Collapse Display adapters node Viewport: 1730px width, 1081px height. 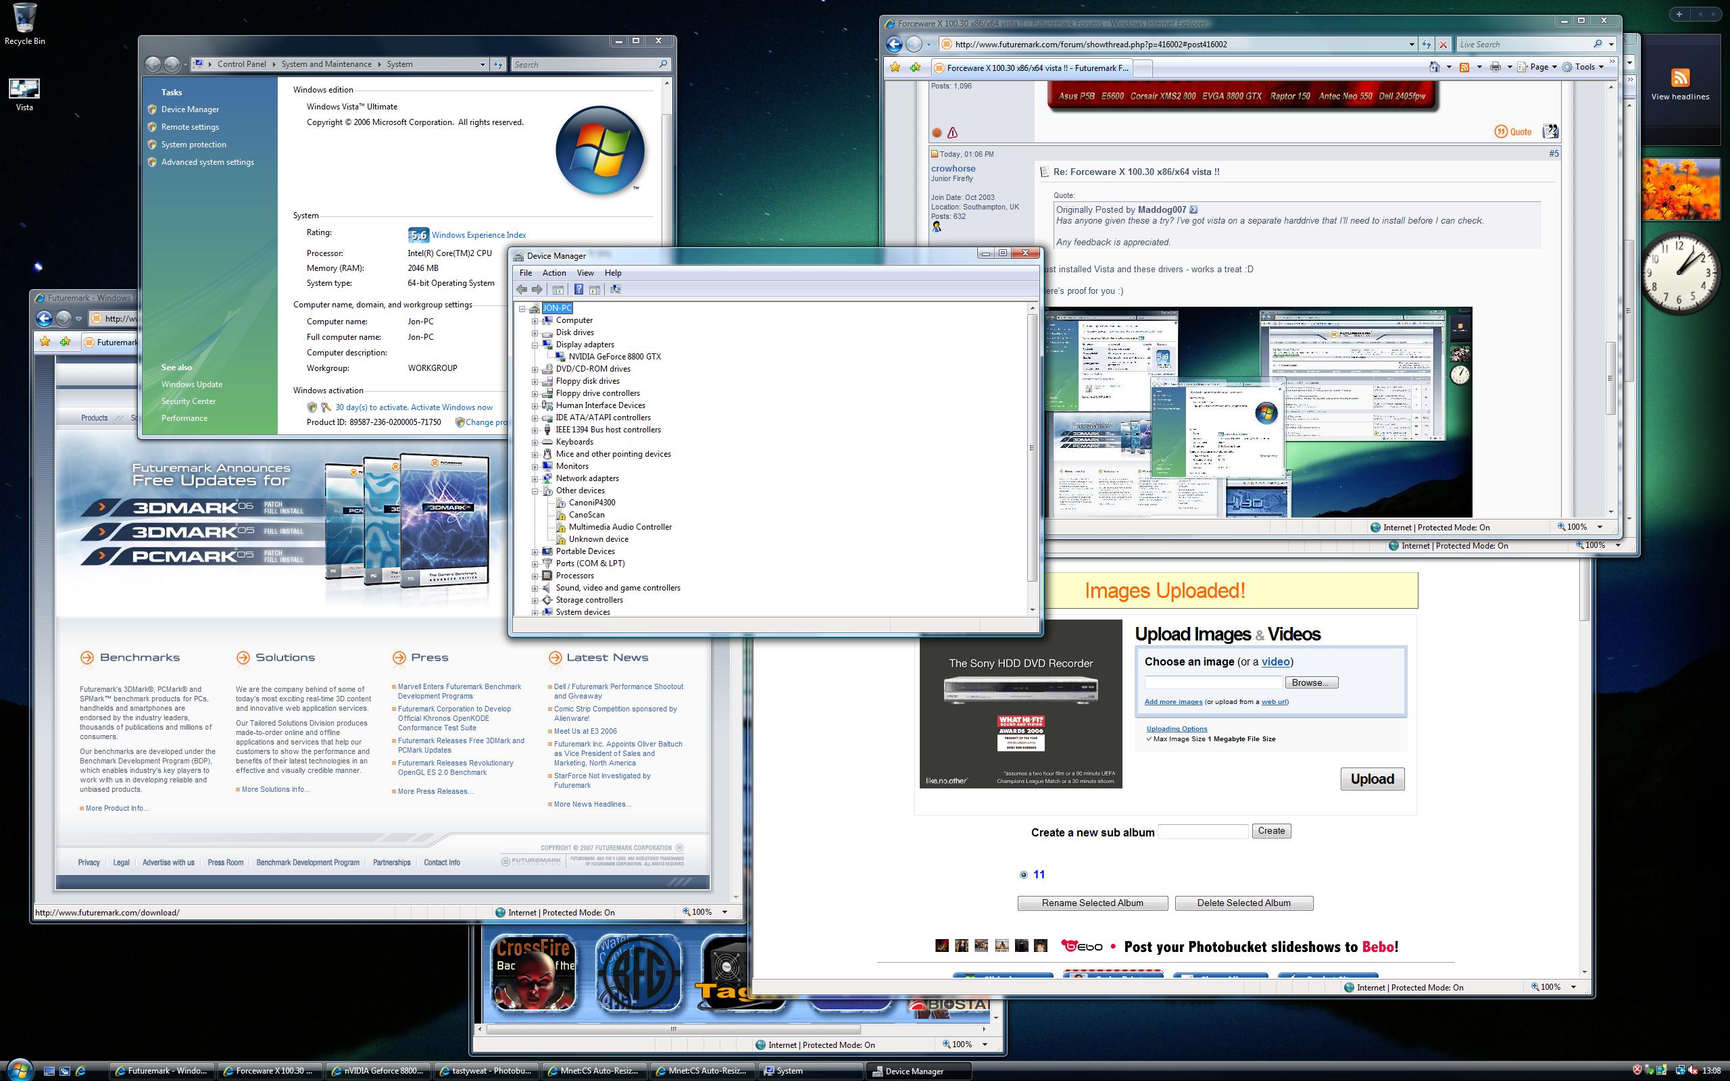pyautogui.click(x=535, y=345)
